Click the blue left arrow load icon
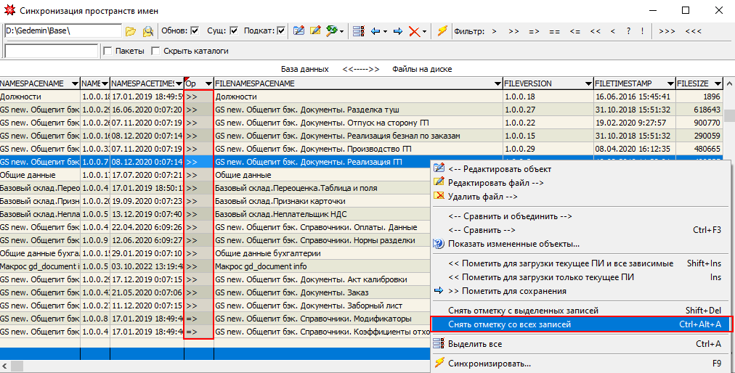 [x=375, y=31]
